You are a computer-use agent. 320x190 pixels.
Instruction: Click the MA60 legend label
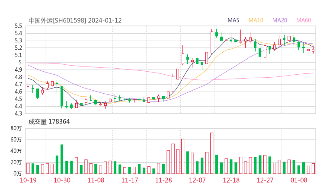pyautogui.click(x=304, y=20)
